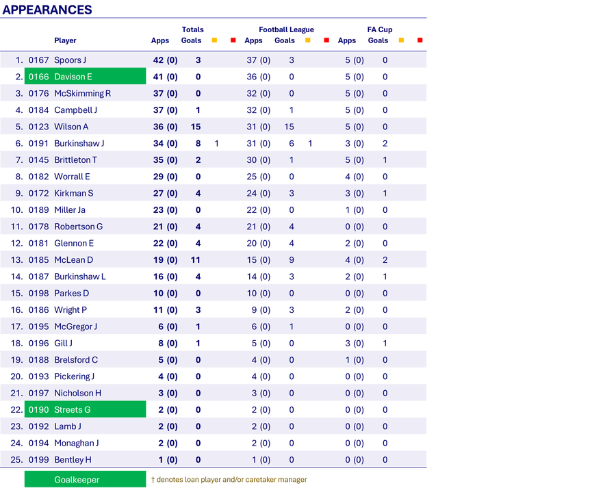Click Gill J total apps 8 (0)
616x488 pixels.
coord(168,343)
